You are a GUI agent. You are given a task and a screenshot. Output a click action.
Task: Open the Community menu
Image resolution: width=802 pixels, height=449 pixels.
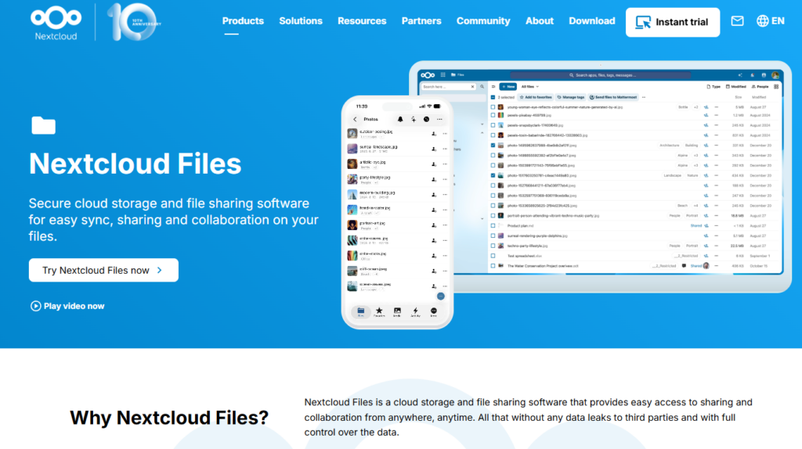pos(483,21)
